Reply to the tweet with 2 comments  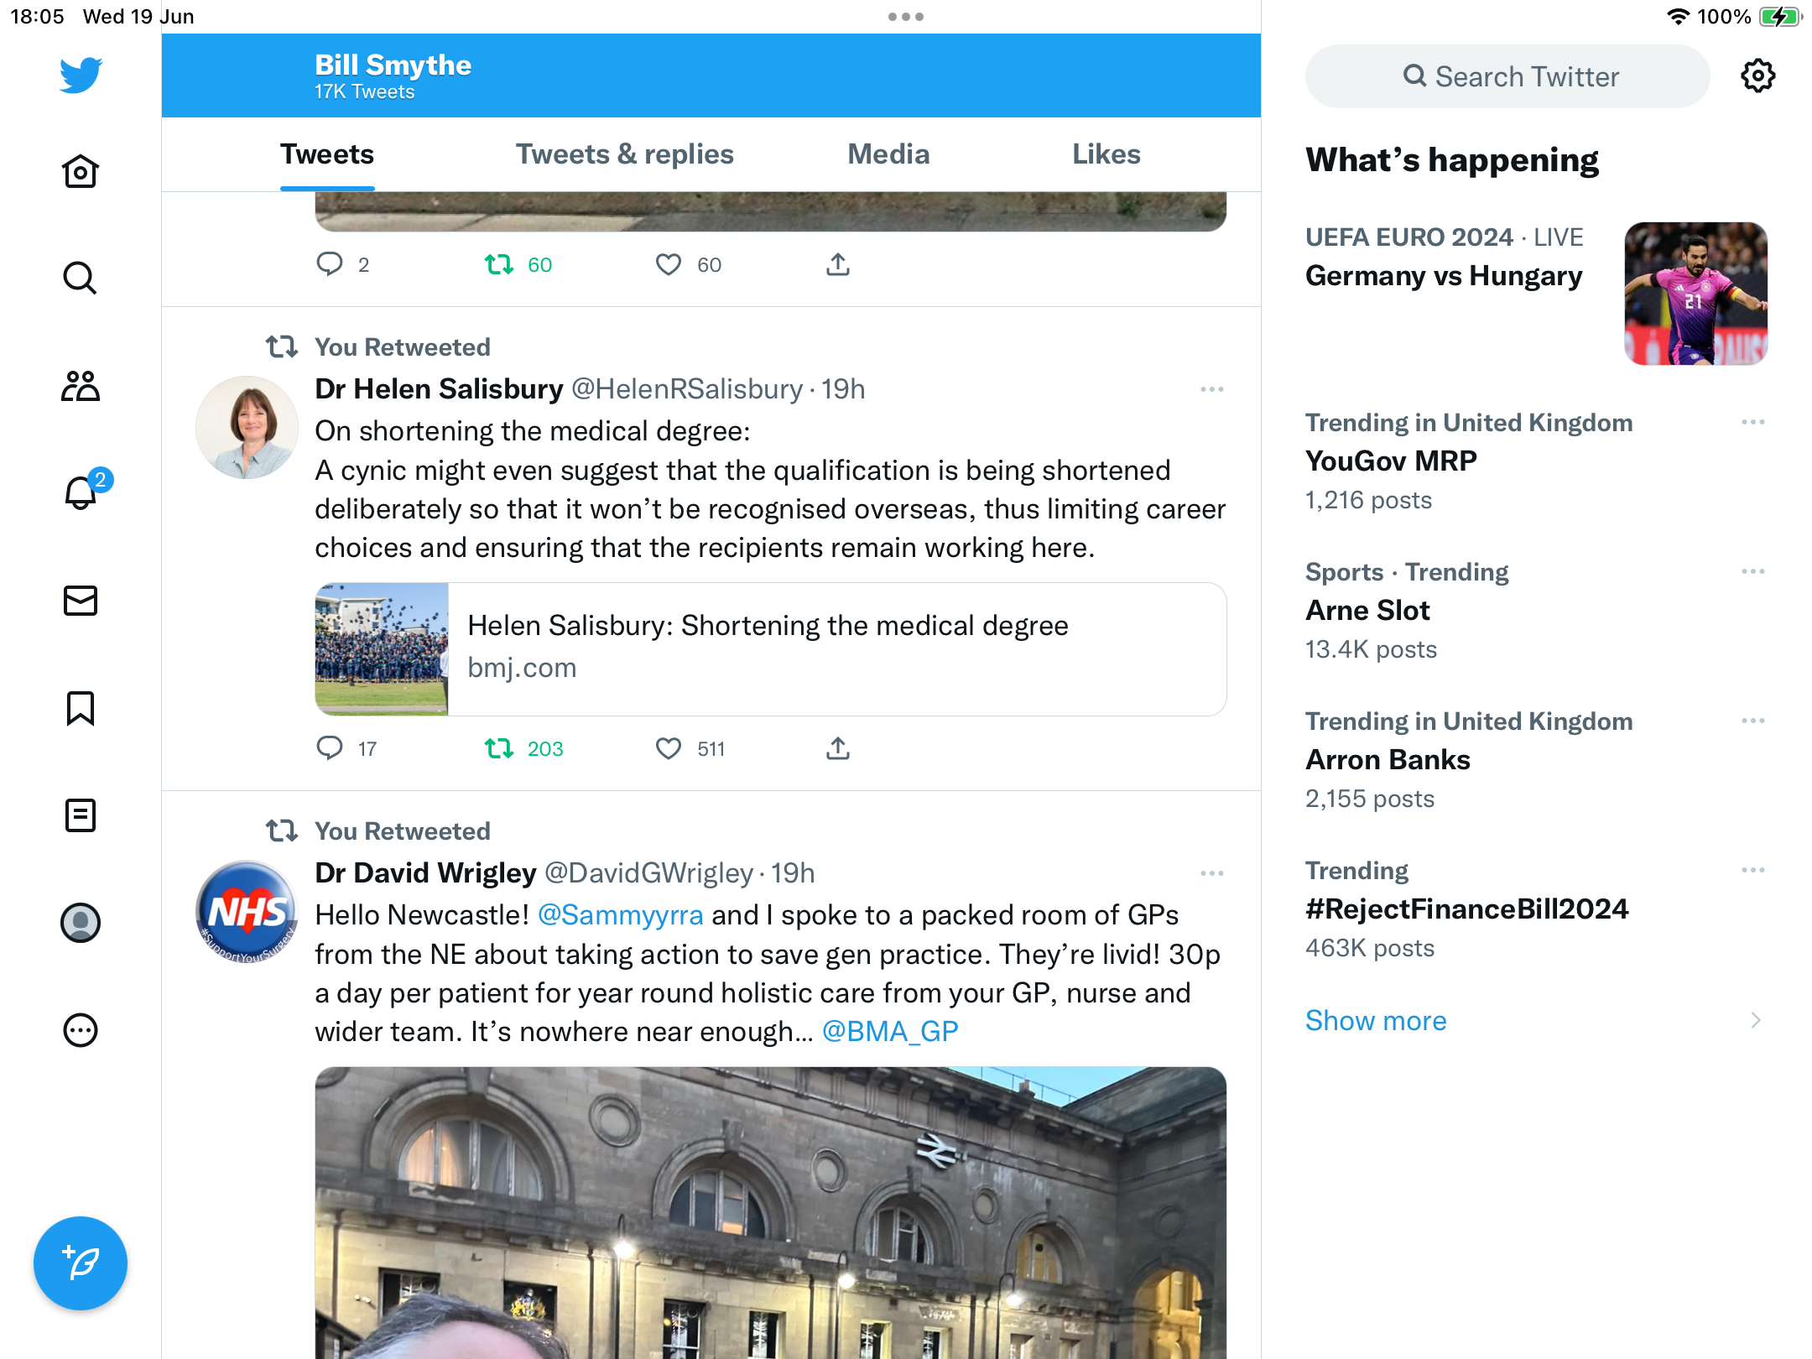pyautogui.click(x=330, y=265)
